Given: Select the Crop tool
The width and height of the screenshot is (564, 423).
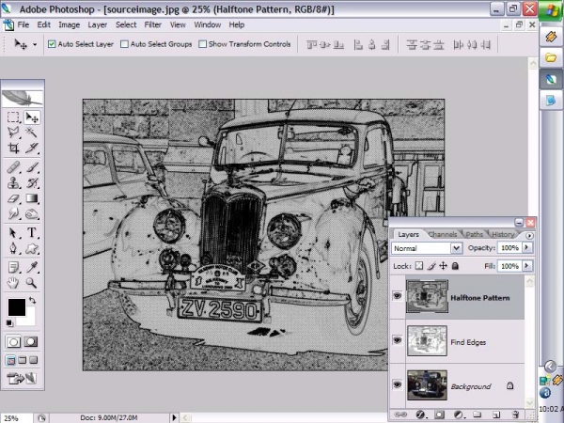Looking at the screenshot, I should [13, 148].
